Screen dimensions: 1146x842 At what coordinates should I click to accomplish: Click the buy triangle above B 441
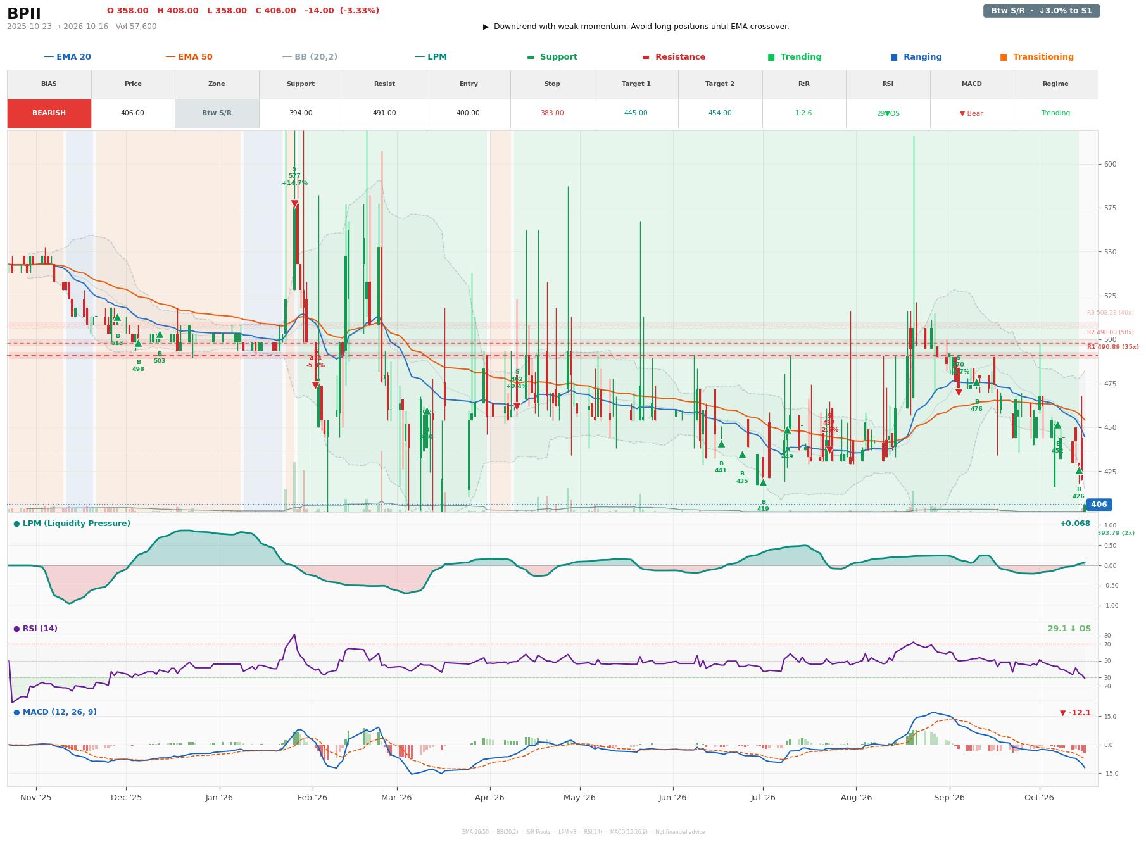[721, 444]
